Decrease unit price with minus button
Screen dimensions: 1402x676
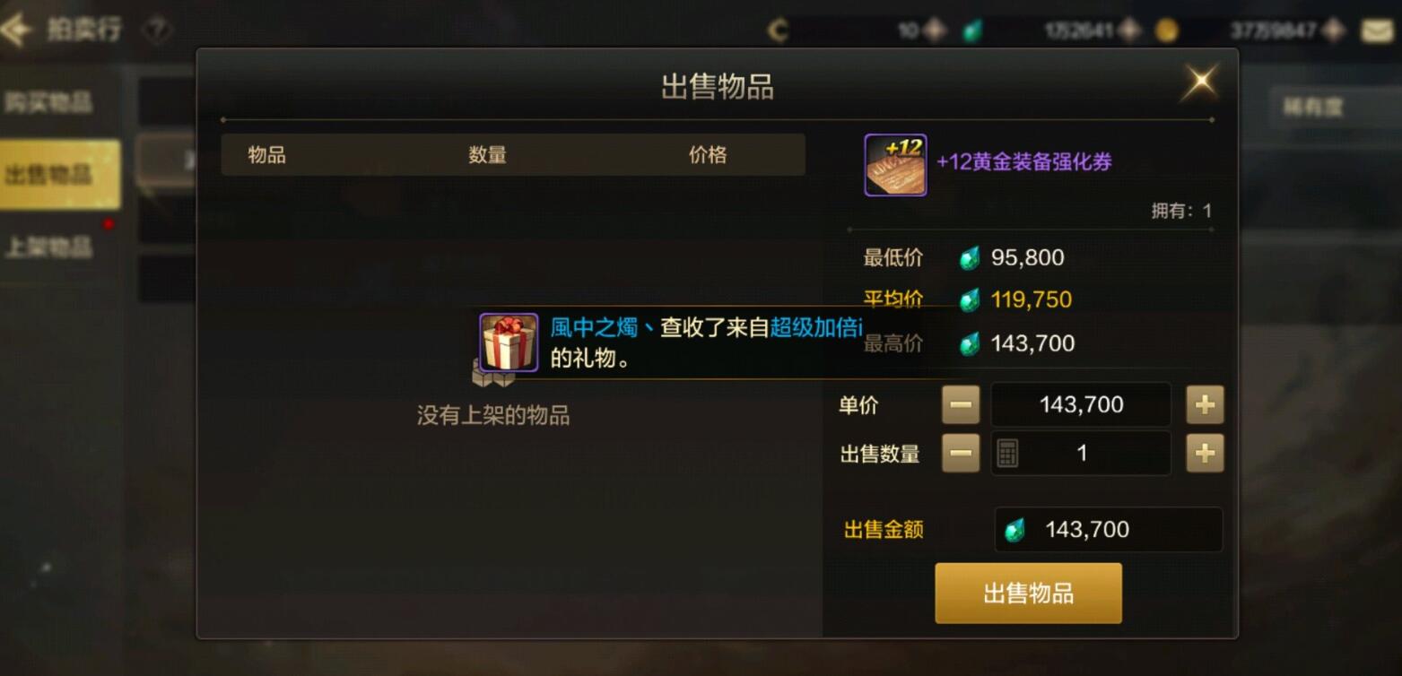click(x=961, y=405)
